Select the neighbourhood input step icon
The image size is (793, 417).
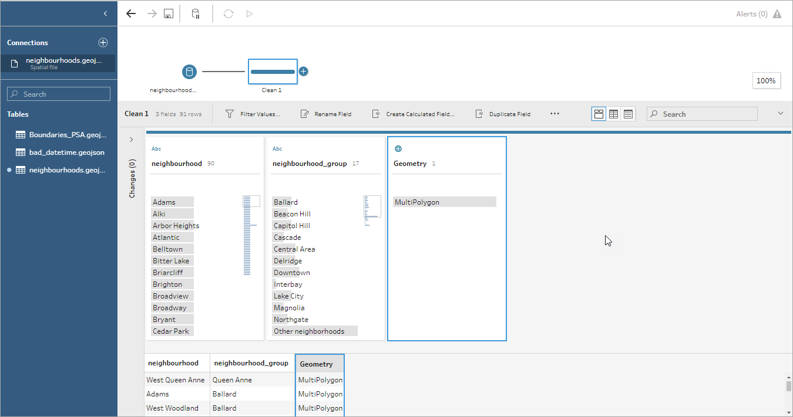click(189, 72)
